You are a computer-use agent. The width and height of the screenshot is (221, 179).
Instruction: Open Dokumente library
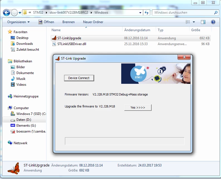point(25,73)
